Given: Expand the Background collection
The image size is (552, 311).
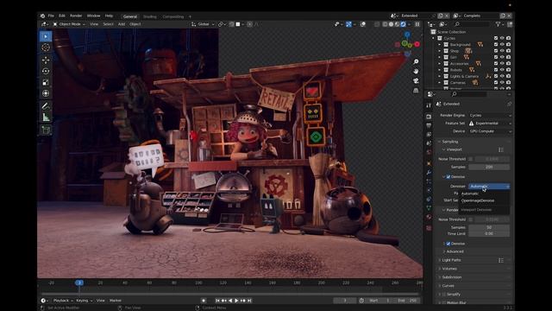Looking at the screenshot, I should (x=439, y=45).
